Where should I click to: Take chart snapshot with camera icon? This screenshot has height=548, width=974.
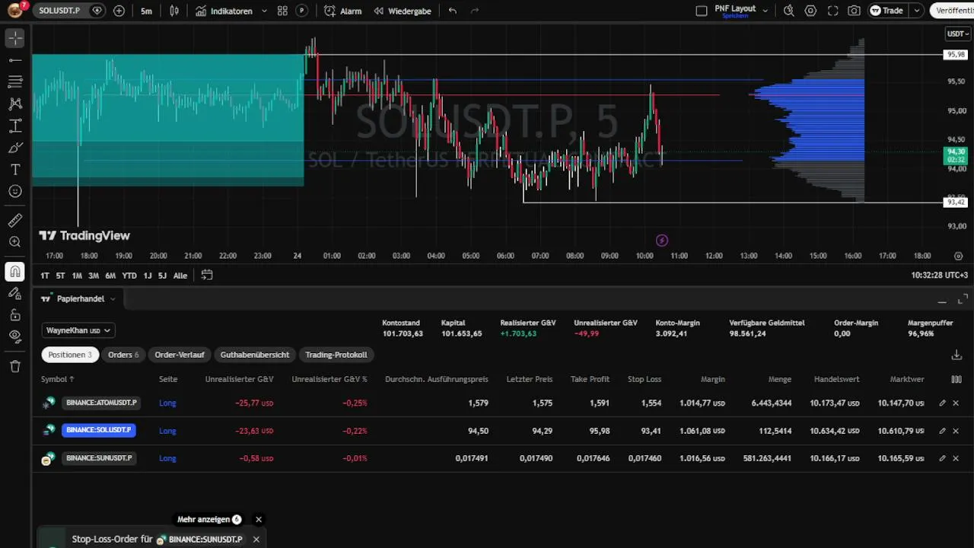855,11
